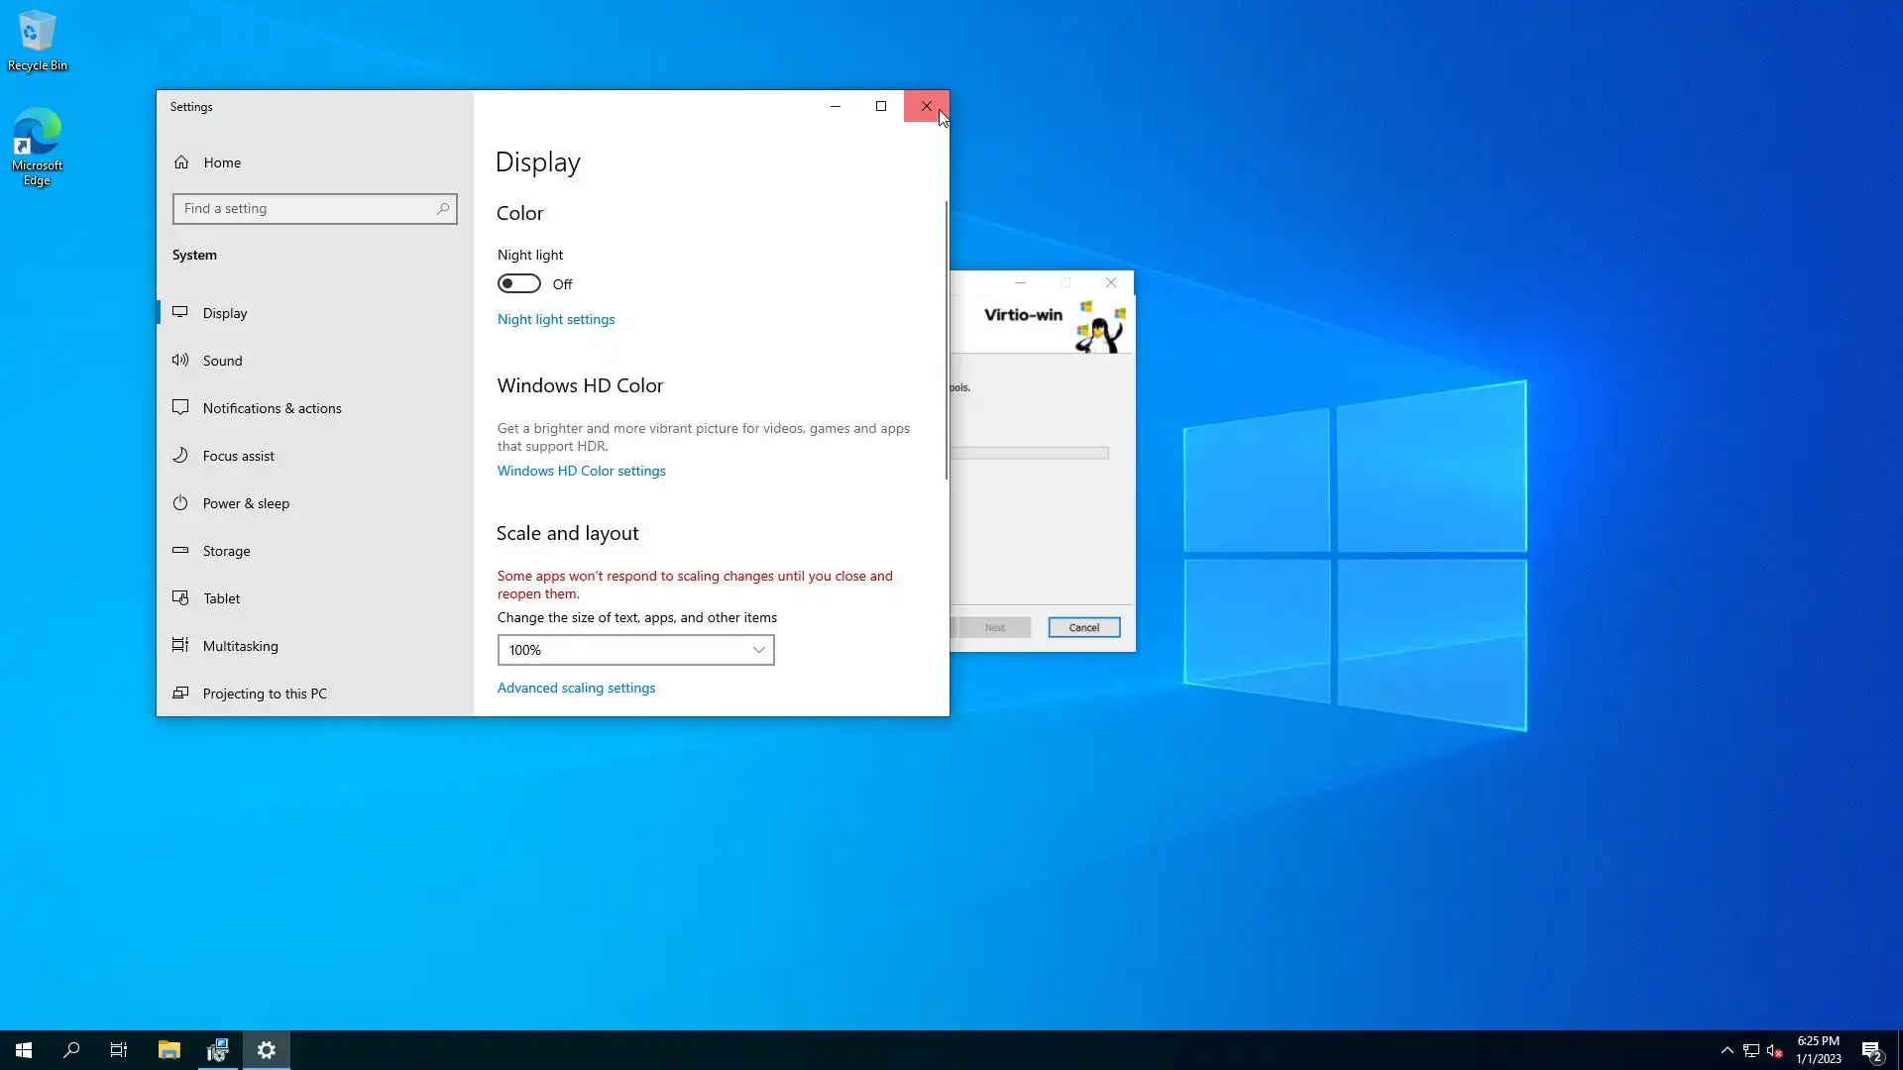This screenshot has width=1903, height=1070.
Task: Open the notification center icon
Action: click(1871, 1050)
